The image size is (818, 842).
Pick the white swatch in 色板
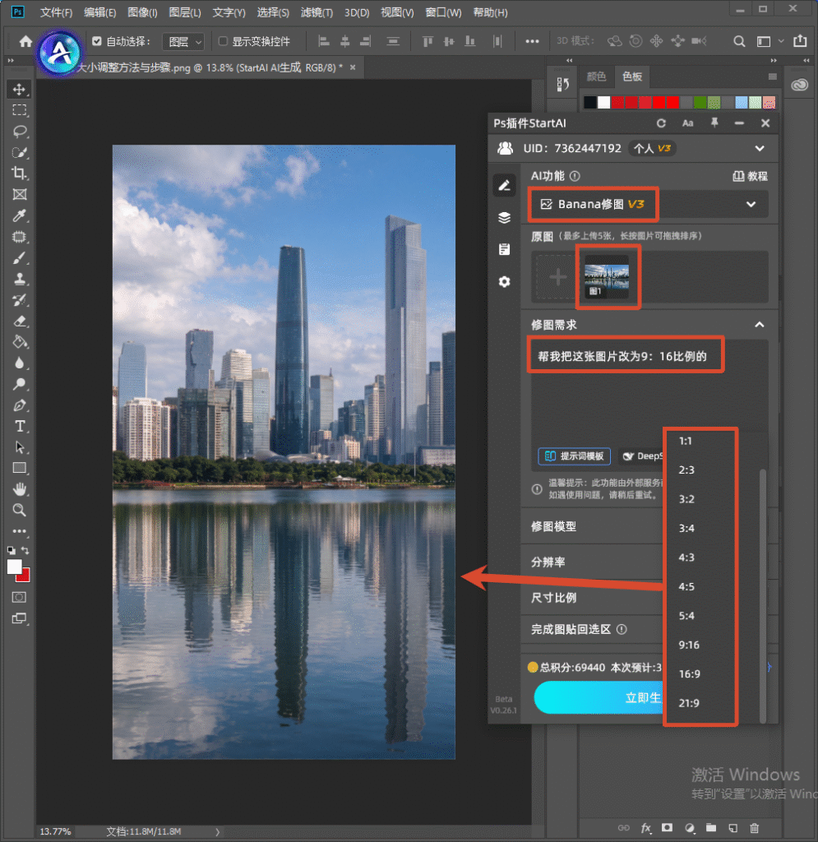(x=603, y=102)
